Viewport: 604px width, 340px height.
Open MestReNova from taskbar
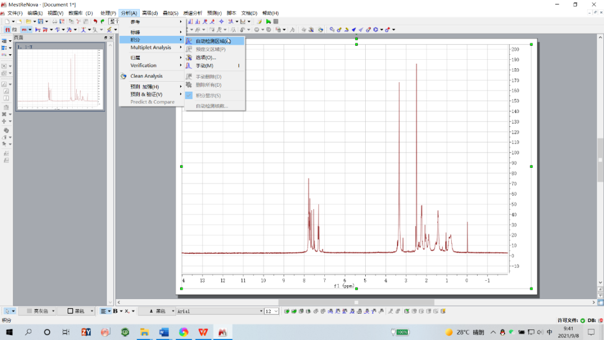coord(222,332)
